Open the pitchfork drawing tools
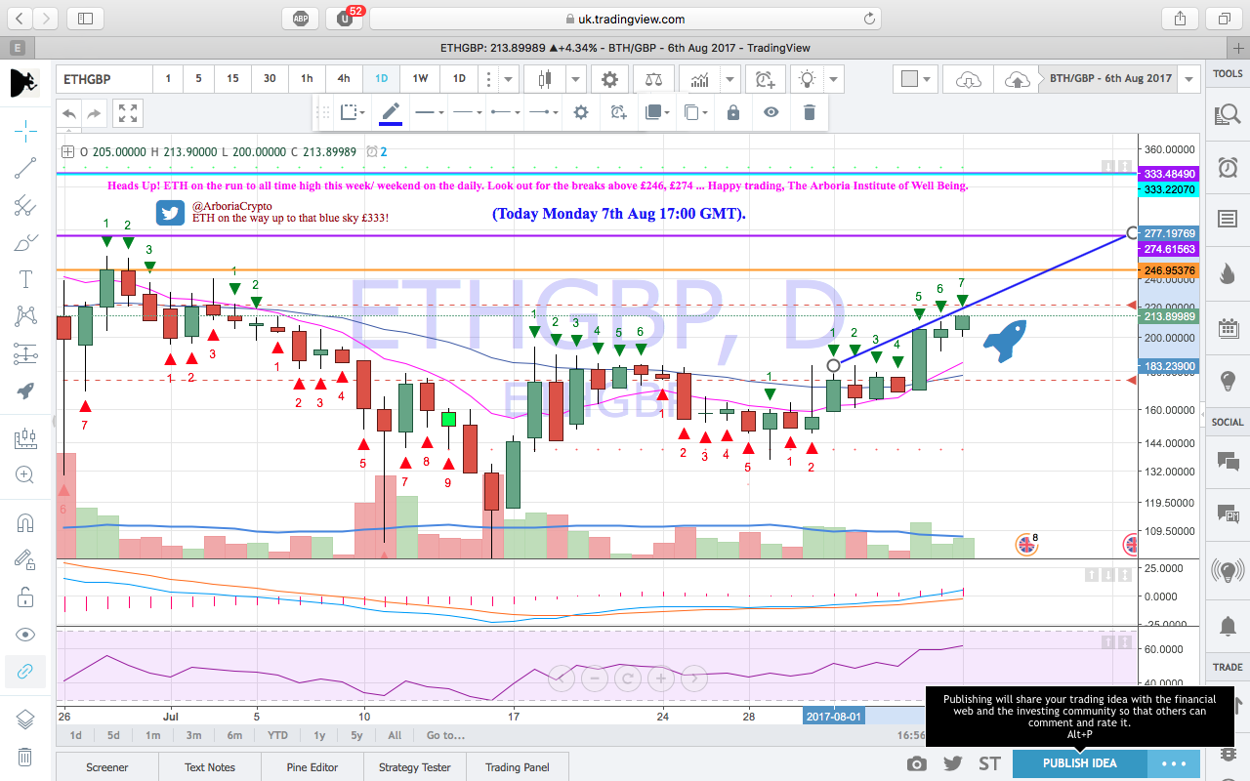Viewport: 1250px width, 781px height. pyautogui.click(x=25, y=205)
